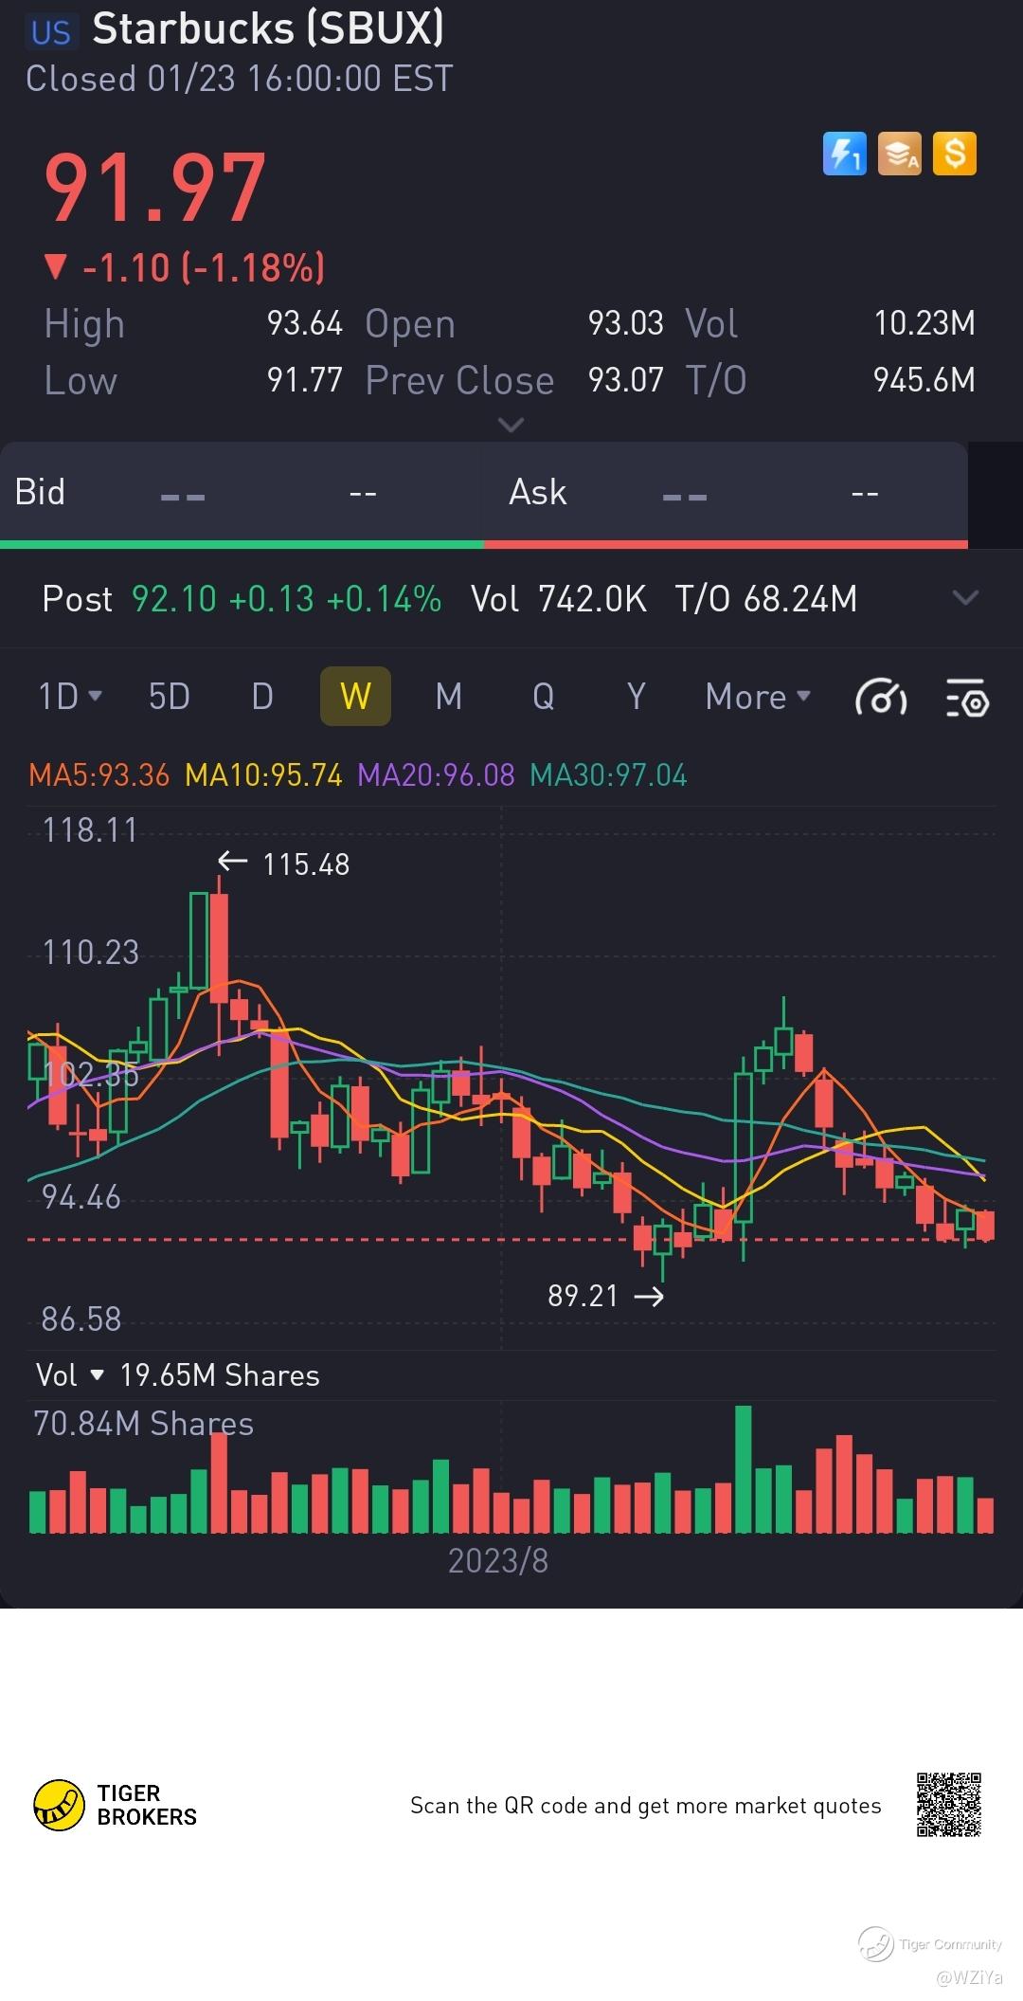Tap the 93.03 Open value

(626, 323)
